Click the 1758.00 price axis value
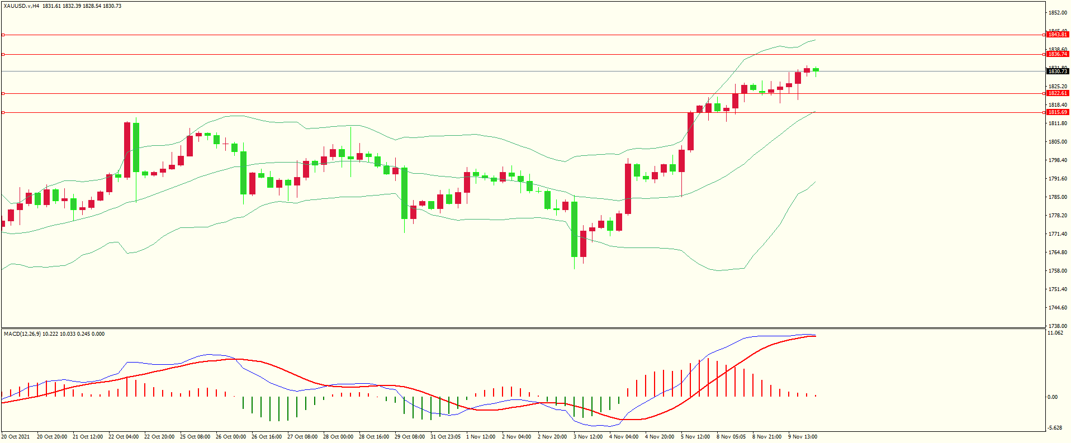This screenshot has width=1071, height=443. pyautogui.click(x=1058, y=271)
